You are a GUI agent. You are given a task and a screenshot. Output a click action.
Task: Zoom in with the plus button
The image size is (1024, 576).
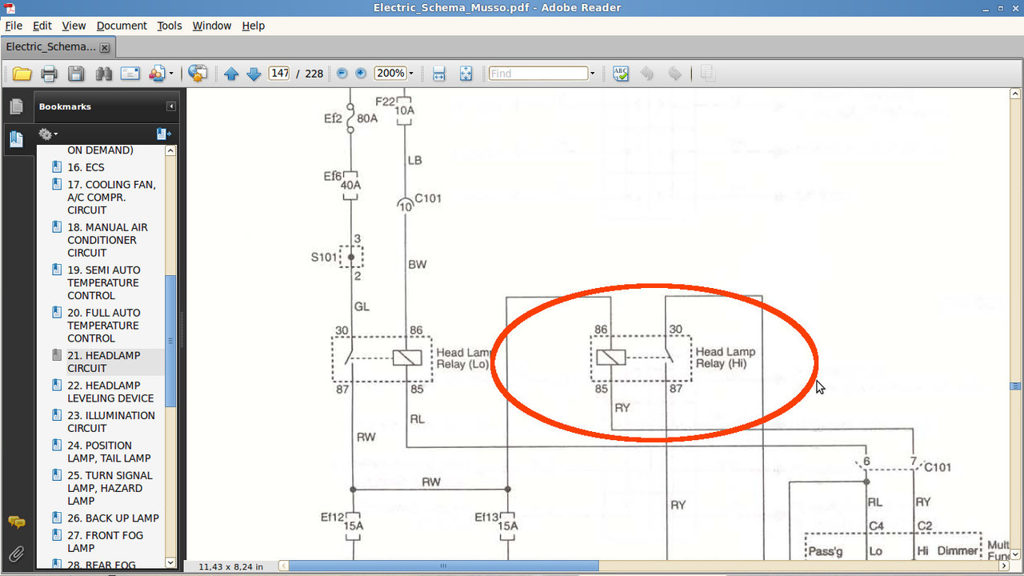point(361,73)
